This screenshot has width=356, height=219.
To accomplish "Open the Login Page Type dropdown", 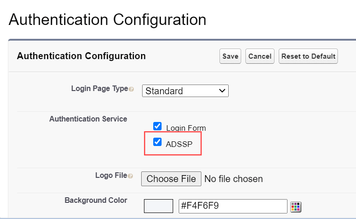I will pos(185,91).
